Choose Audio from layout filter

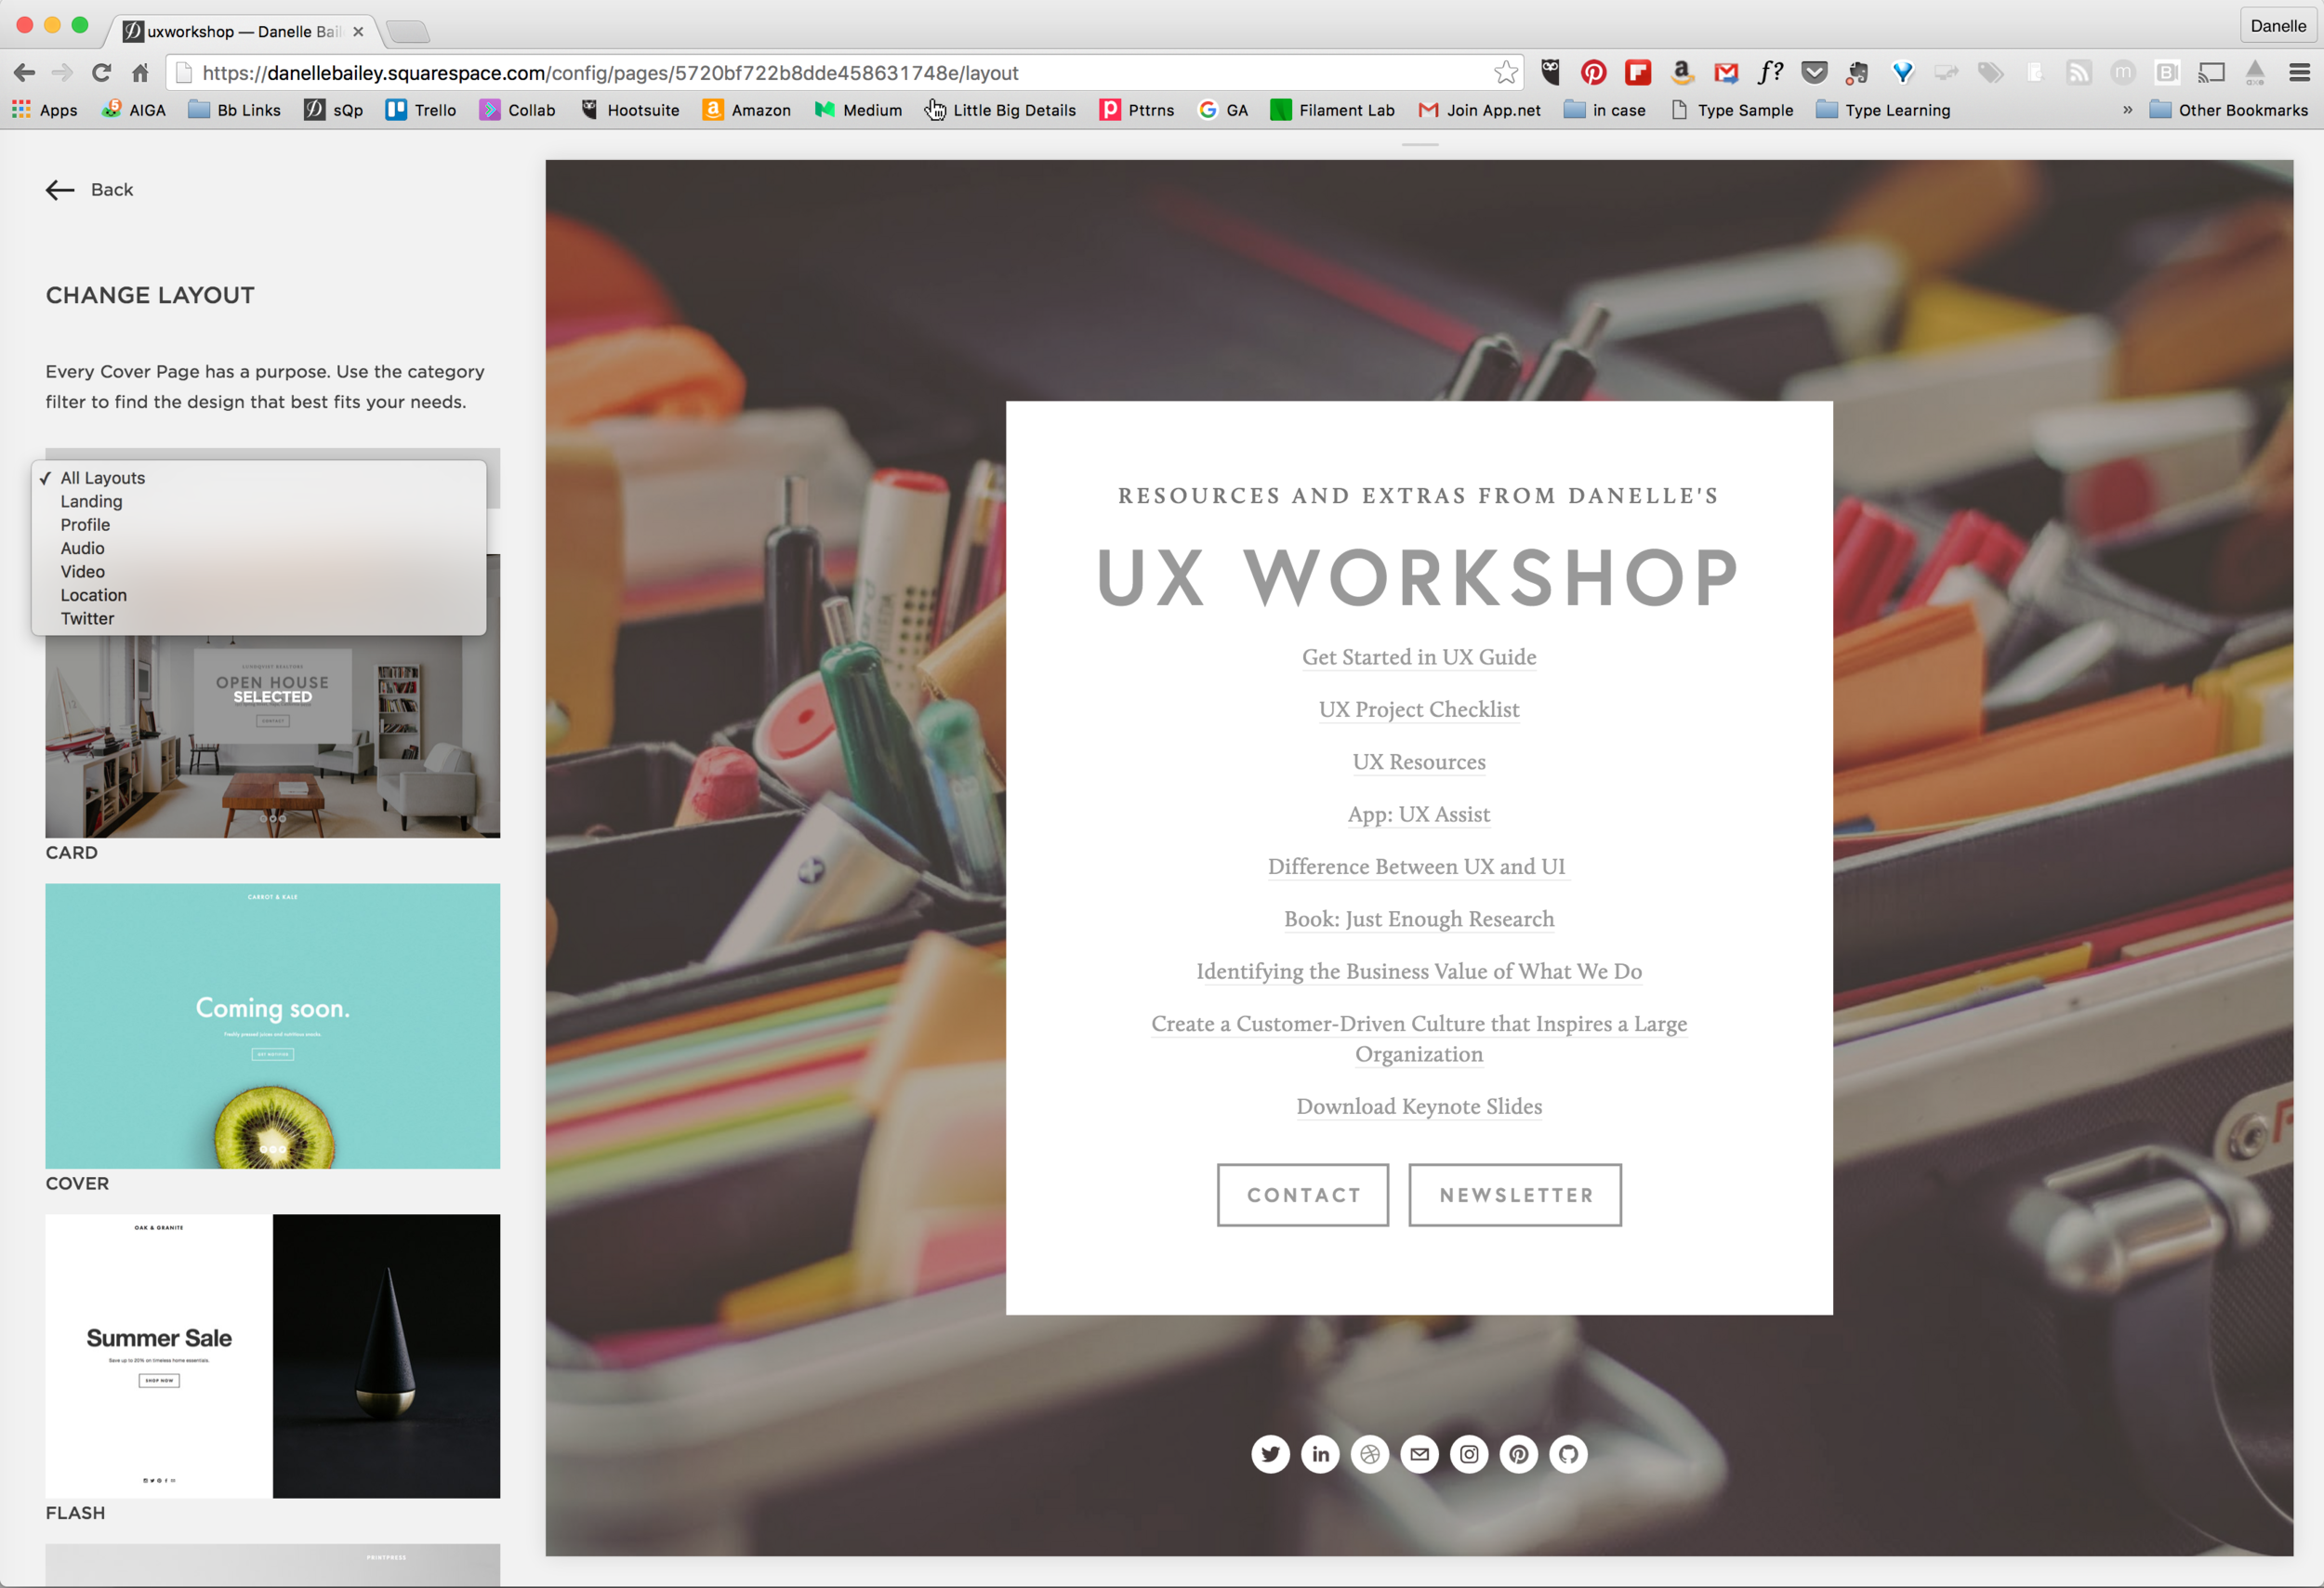(x=259, y=548)
